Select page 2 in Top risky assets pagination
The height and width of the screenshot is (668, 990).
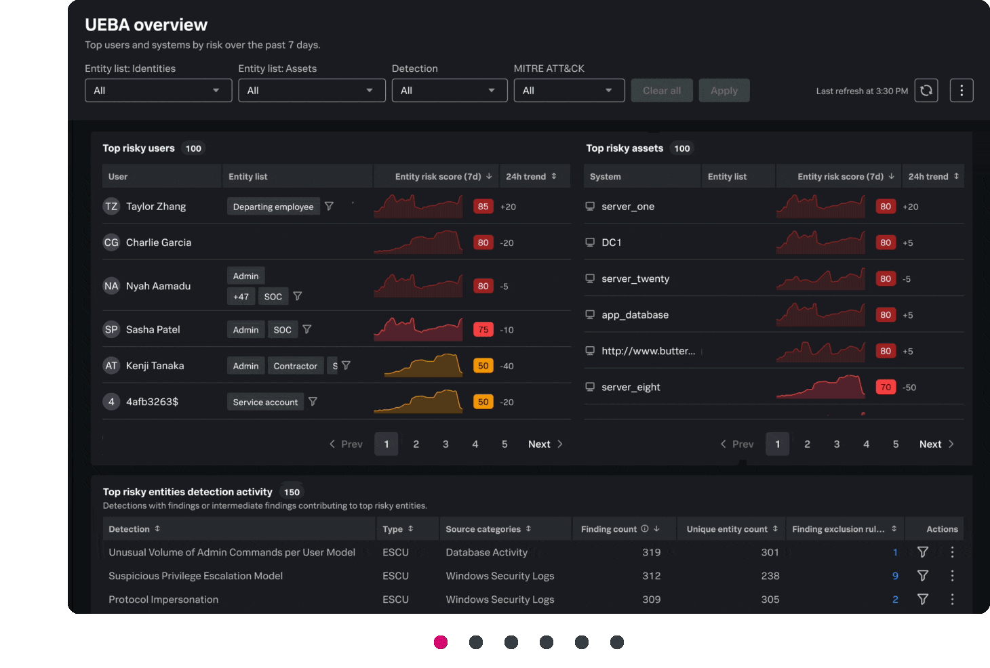click(807, 444)
